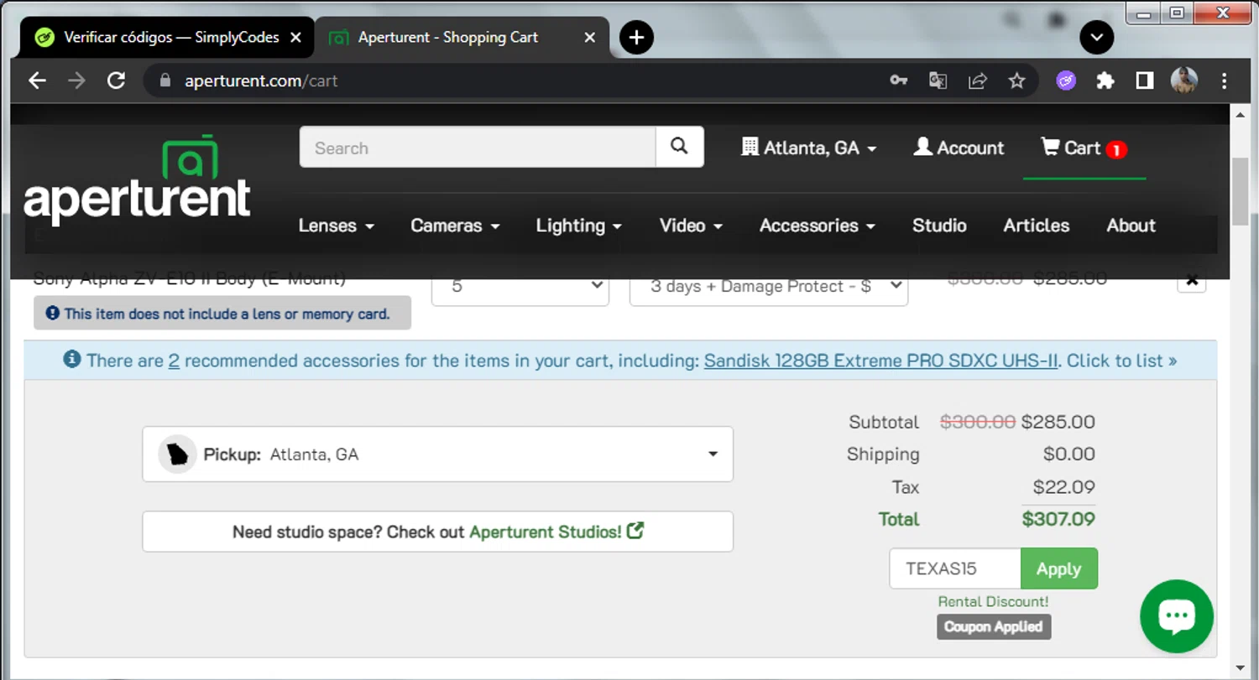Click the $307.09 total amount
1259x680 pixels.
(x=1058, y=519)
